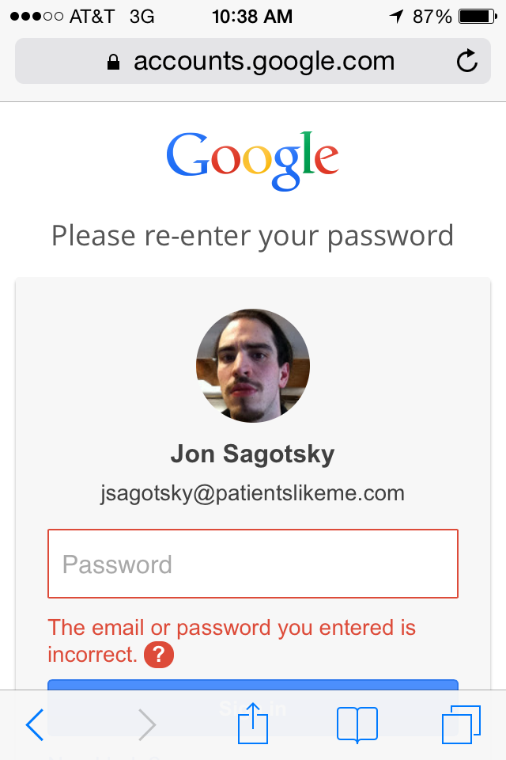Click the red question mark help icon
Image resolution: width=506 pixels, height=760 pixels.
[x=159, y=655]
